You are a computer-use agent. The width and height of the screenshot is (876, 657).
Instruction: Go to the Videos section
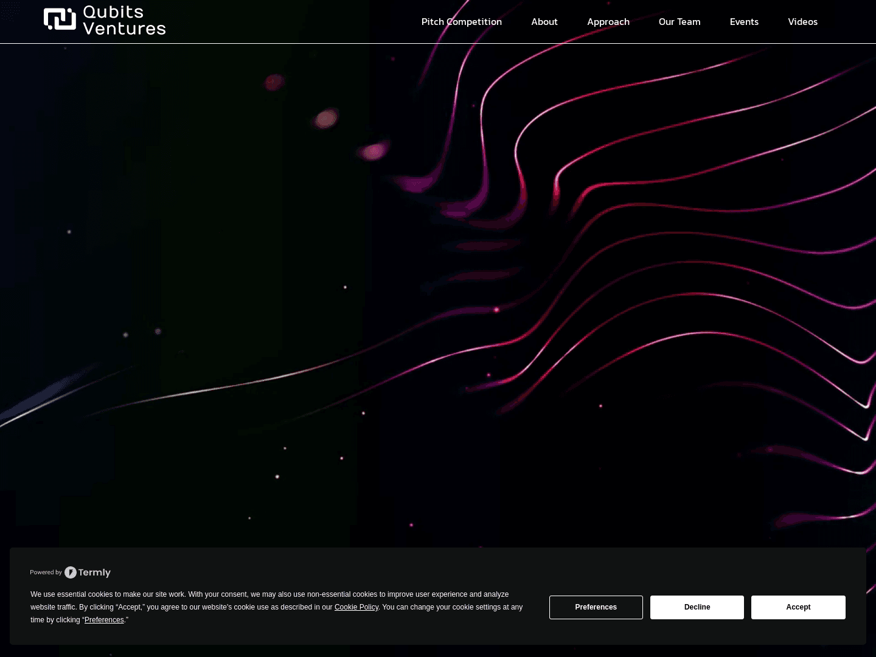click(802, 22)
